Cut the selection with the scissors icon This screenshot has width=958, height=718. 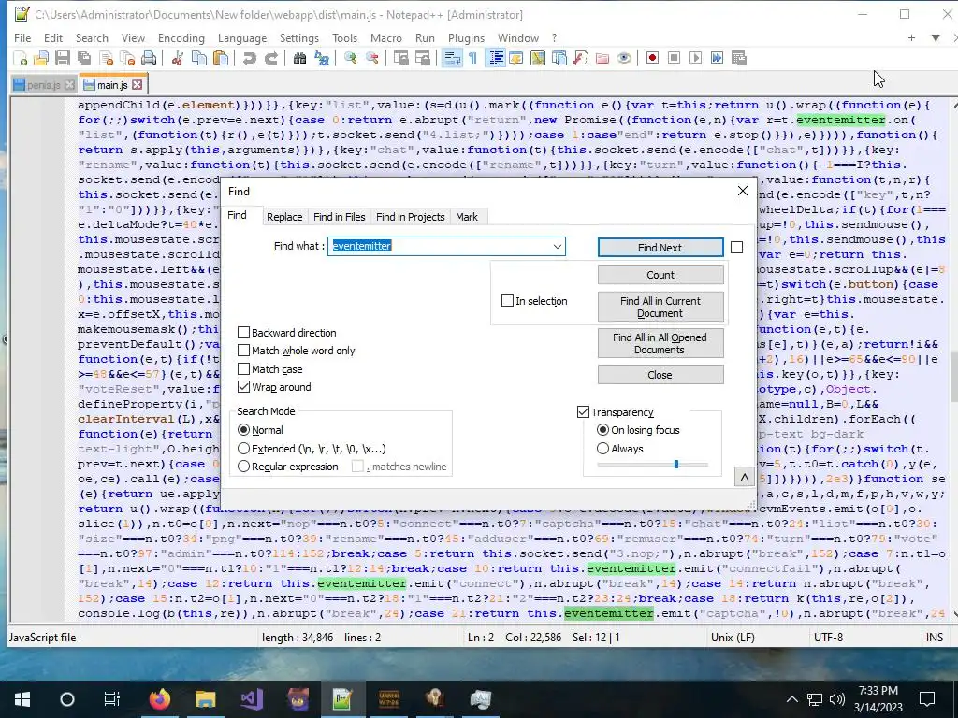[178, 58]
